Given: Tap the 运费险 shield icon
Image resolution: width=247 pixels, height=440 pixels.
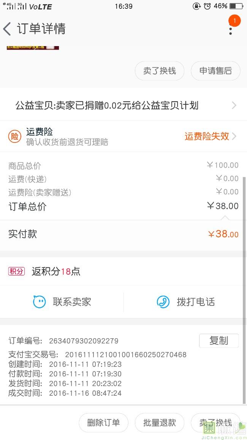Looking at the screenshot, I should 15,136.
